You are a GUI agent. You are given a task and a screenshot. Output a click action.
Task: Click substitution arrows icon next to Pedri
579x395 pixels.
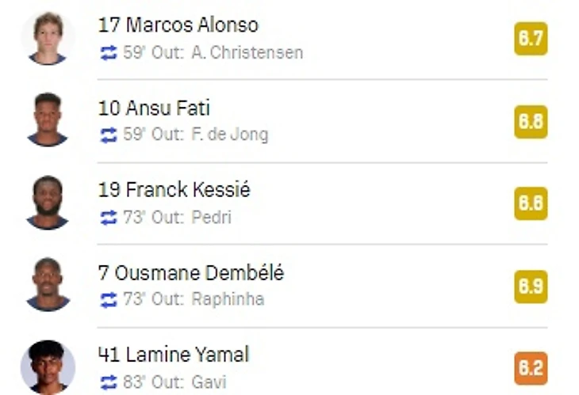pyautogui.click(x=109, y=218)
